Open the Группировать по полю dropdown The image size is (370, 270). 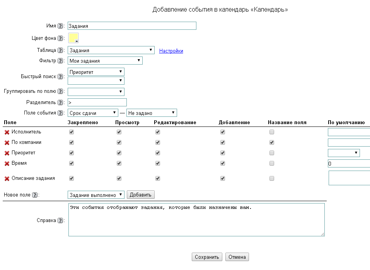click(x=96, y=92)
